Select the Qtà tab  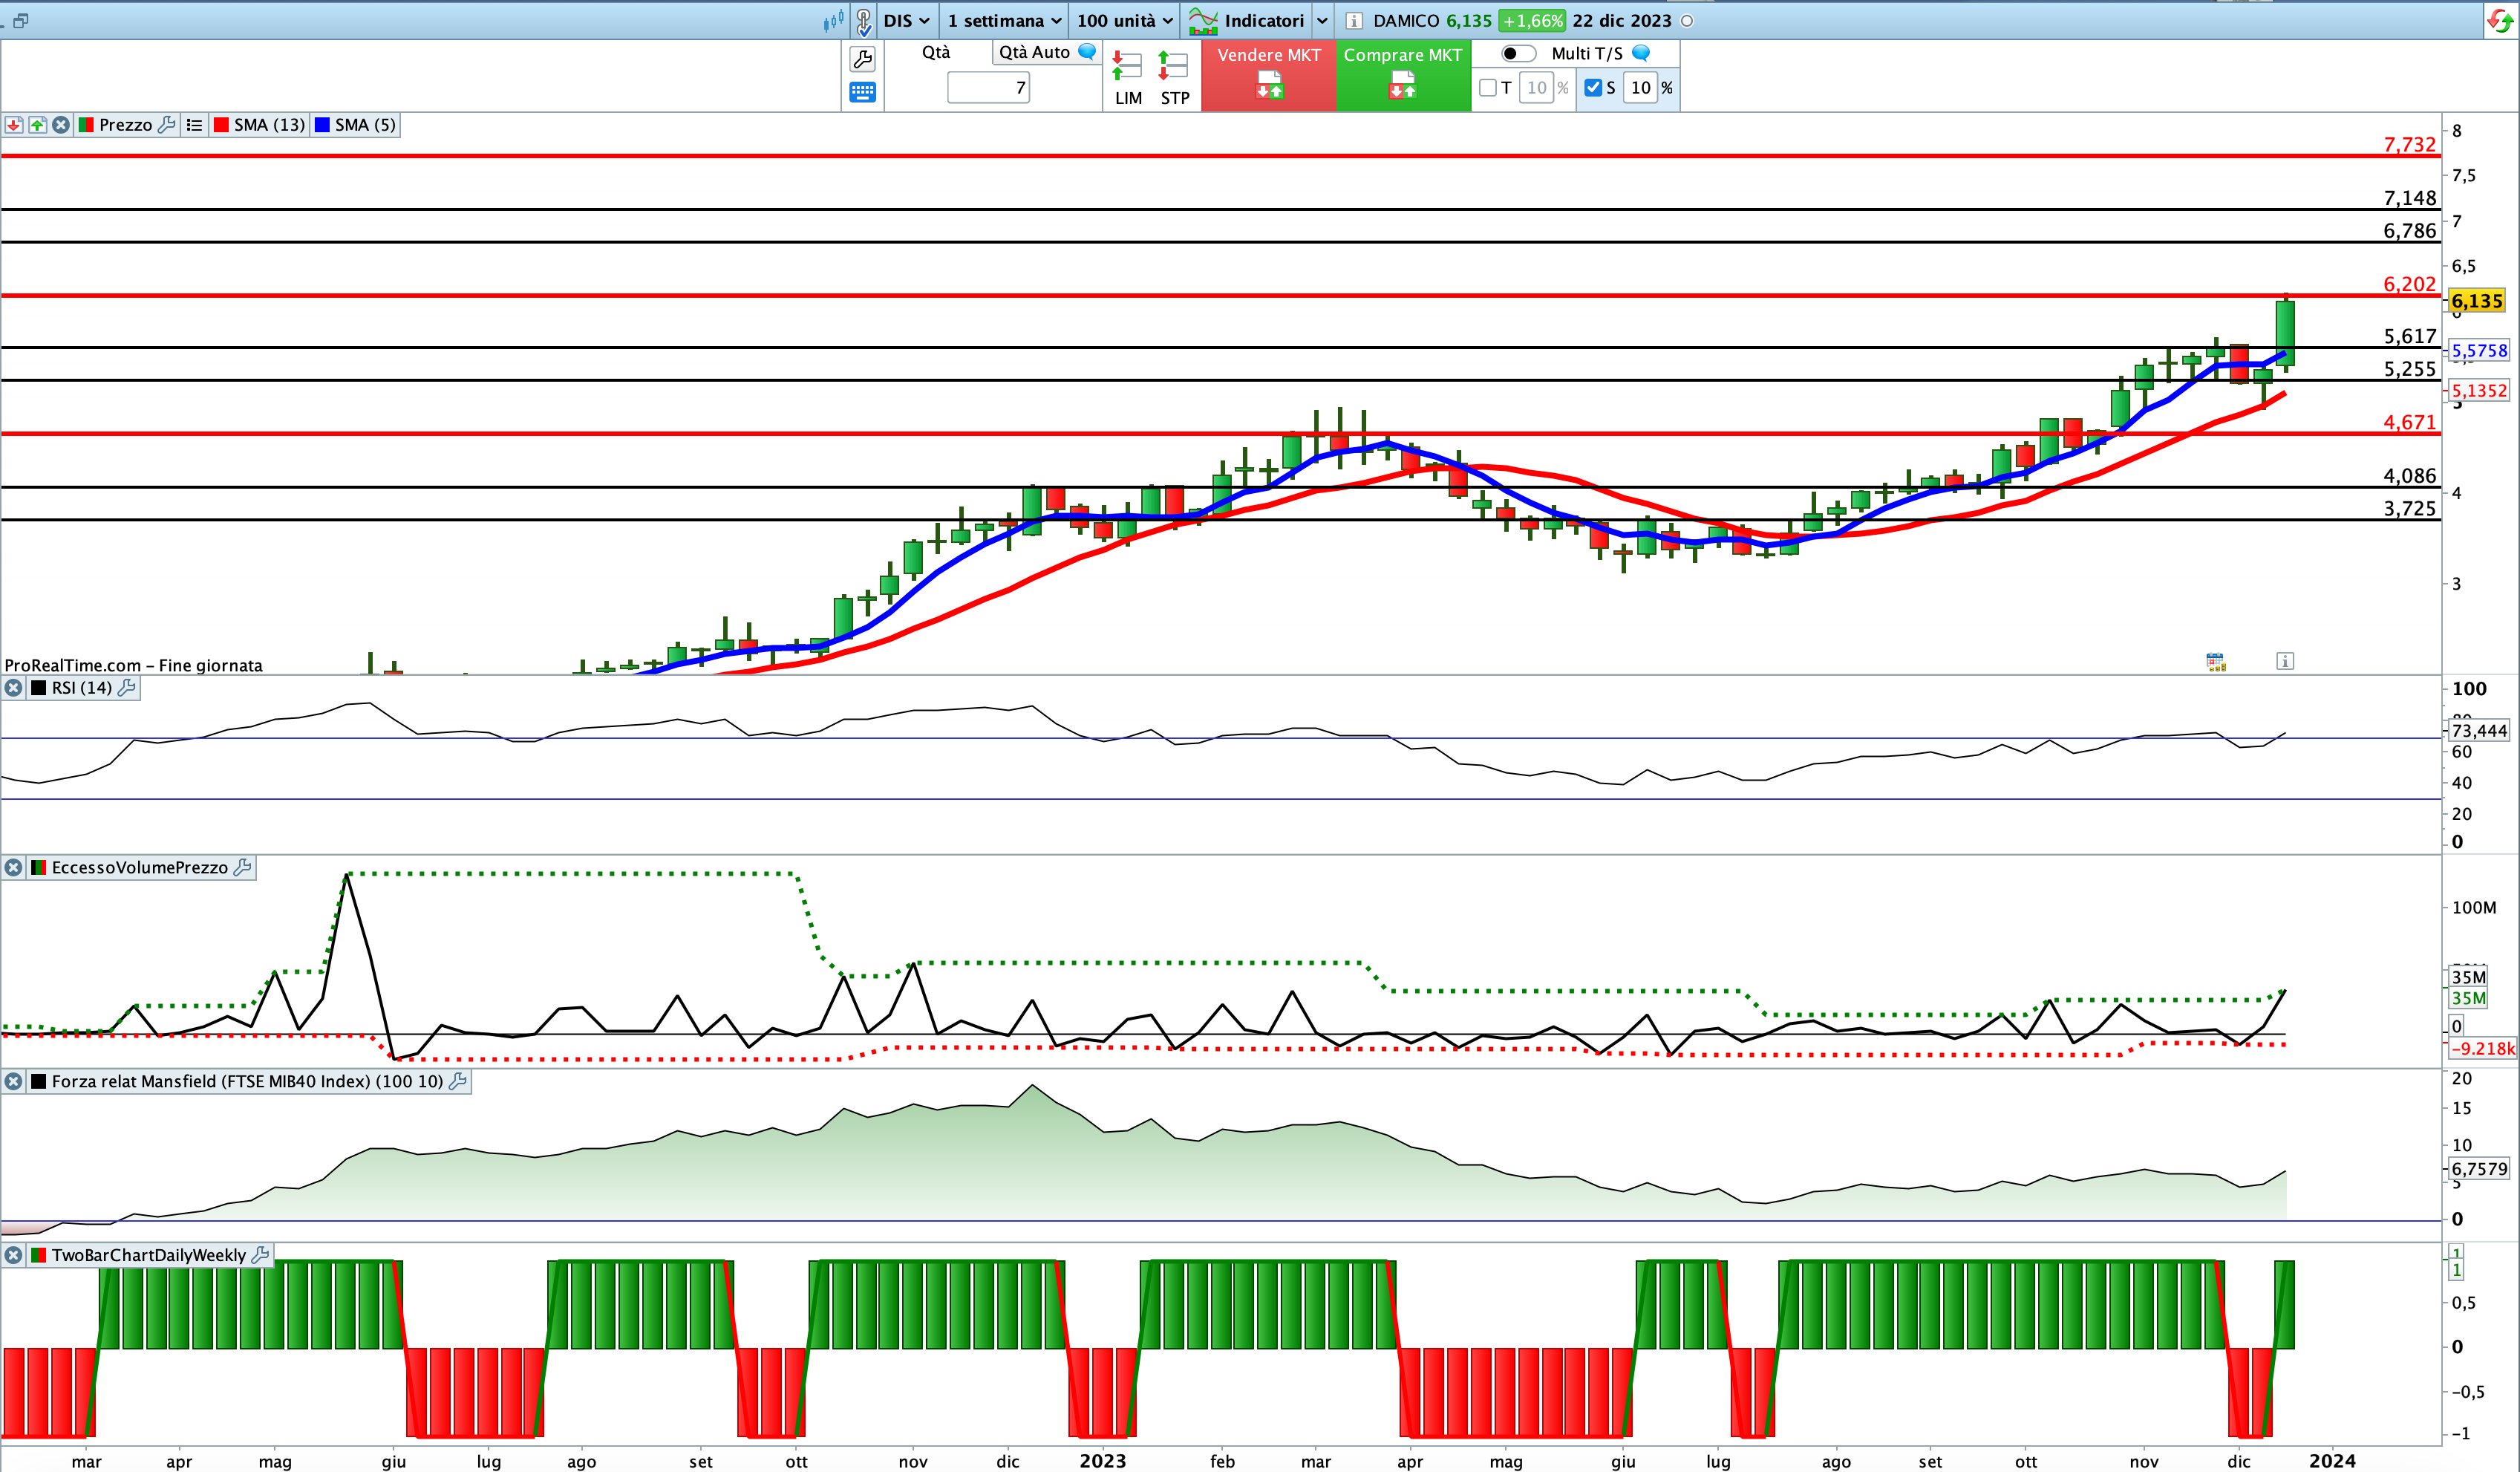936,52
